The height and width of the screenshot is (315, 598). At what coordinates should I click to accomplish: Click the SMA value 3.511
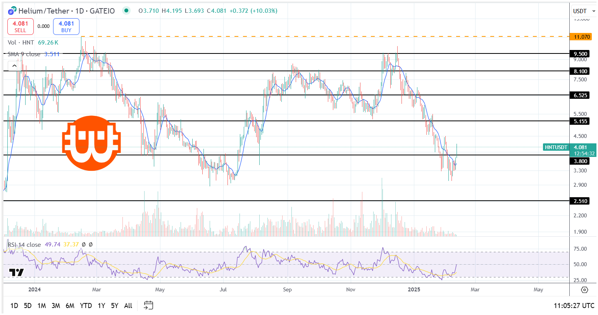point(52,54)
